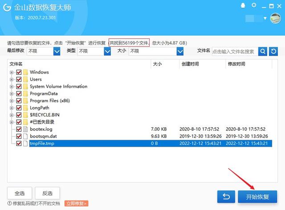
Task: Click the magnifier search button
Action: point(263,52)
